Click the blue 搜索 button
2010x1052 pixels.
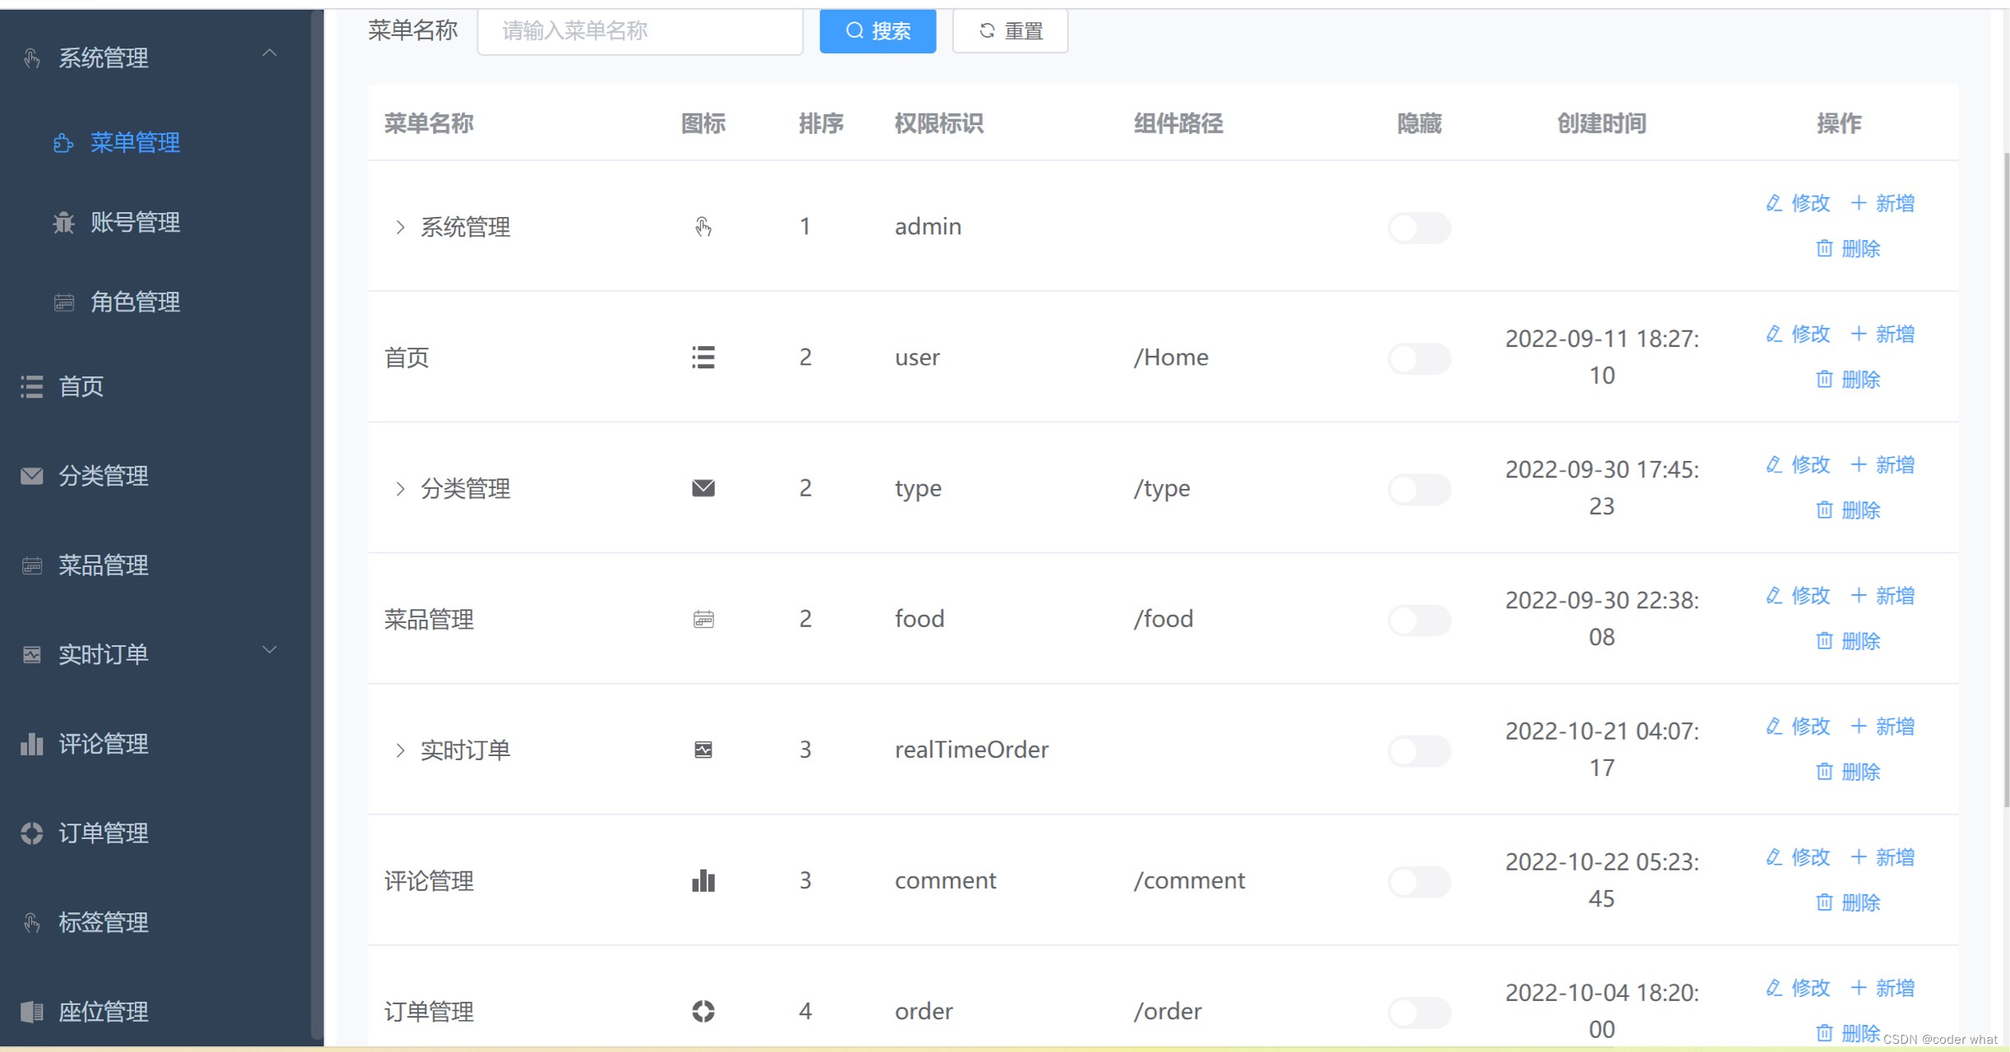877,31
